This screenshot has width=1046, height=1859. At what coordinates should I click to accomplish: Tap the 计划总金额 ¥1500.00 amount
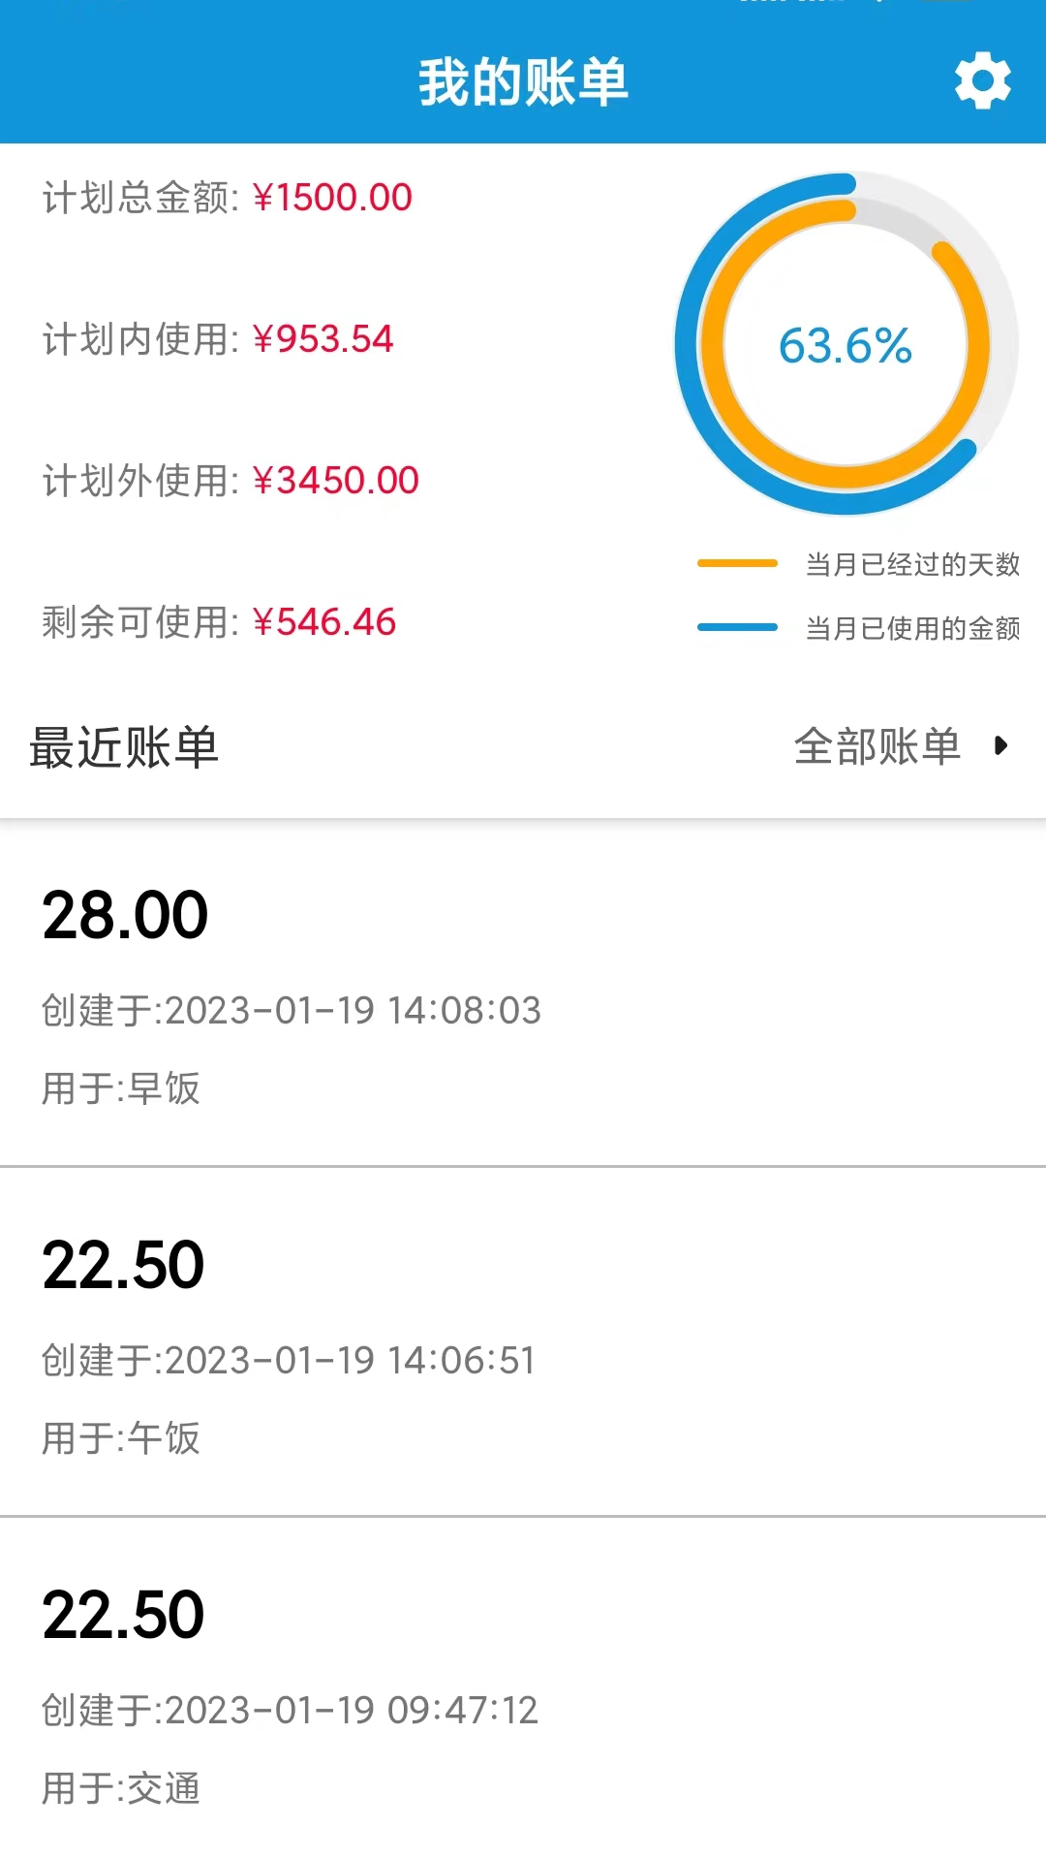coord(332,198)
